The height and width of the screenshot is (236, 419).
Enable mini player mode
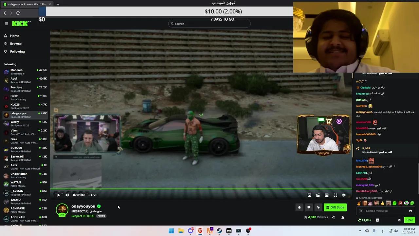pyautogui.click(x=309, y=195)
